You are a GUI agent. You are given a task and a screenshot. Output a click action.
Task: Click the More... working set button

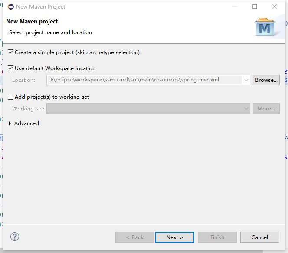266,109
